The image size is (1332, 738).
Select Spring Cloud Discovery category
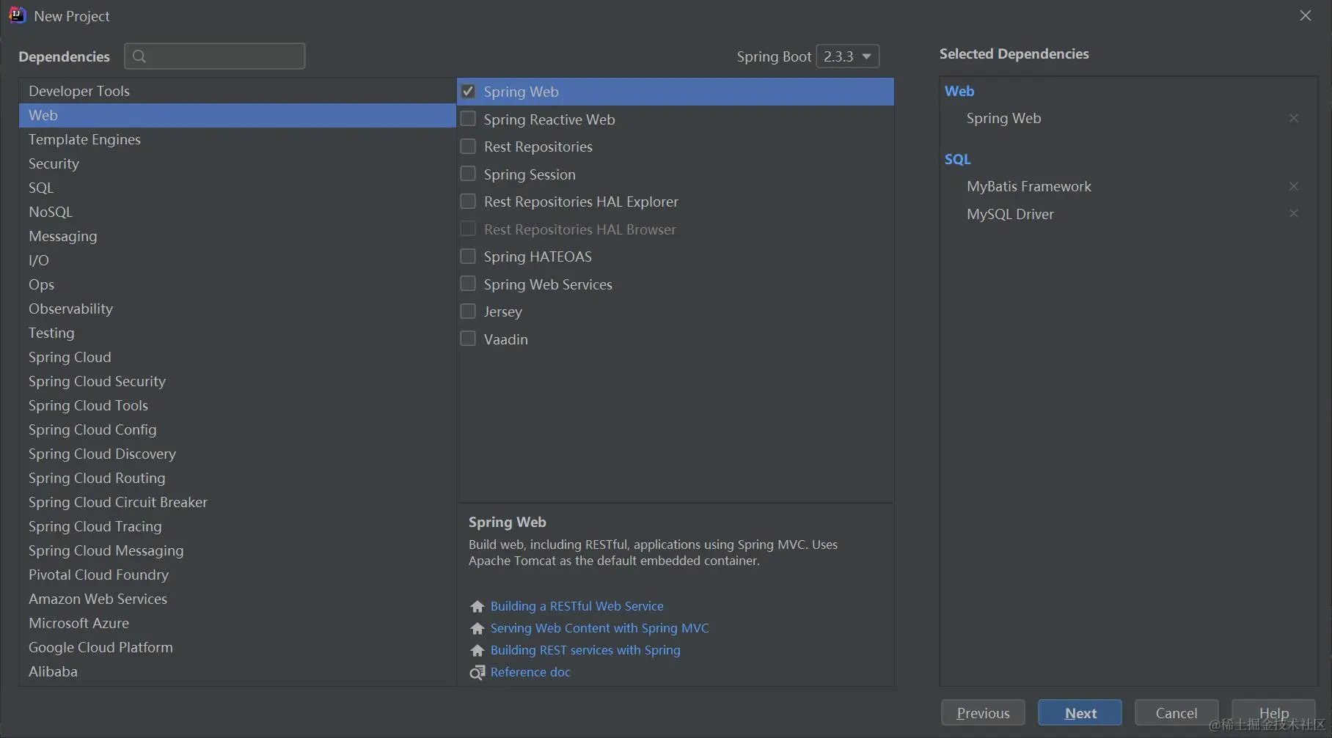237,454
